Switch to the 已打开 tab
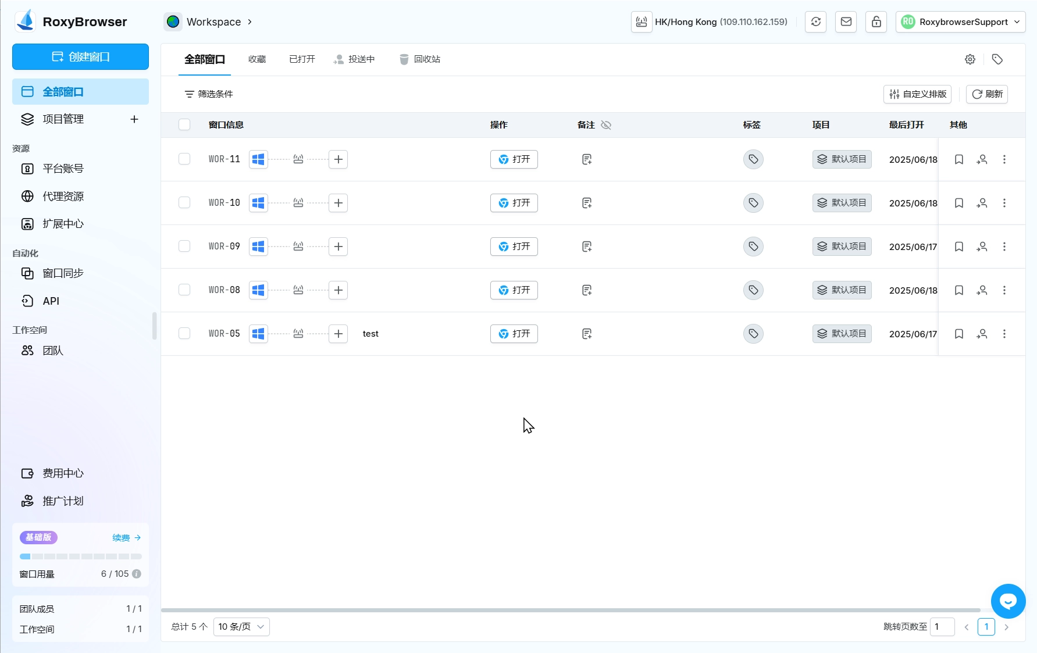This screenshot has width=1037, height=653. click(x=302, y=59)
